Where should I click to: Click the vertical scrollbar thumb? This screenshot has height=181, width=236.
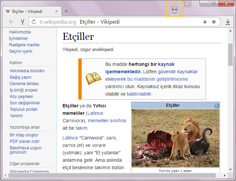[230, 55]
